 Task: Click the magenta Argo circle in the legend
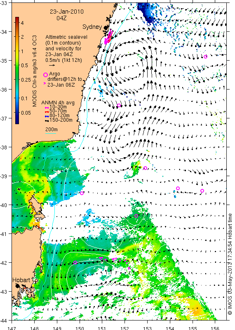tap(45, 75)
